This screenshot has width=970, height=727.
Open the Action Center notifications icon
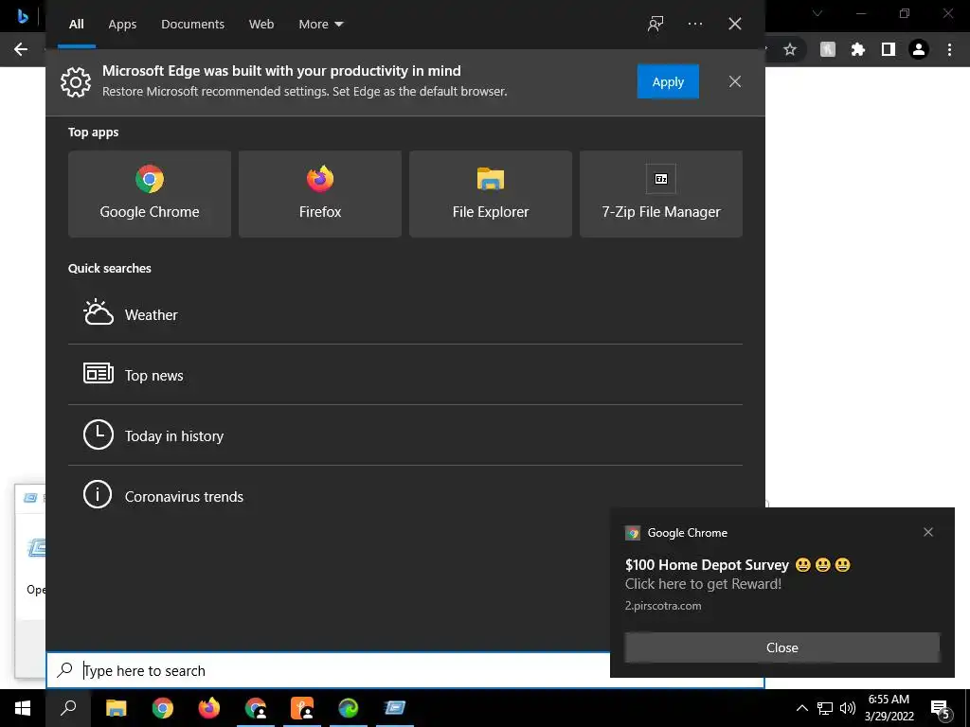pyautogui.click(x=941, y=709)
